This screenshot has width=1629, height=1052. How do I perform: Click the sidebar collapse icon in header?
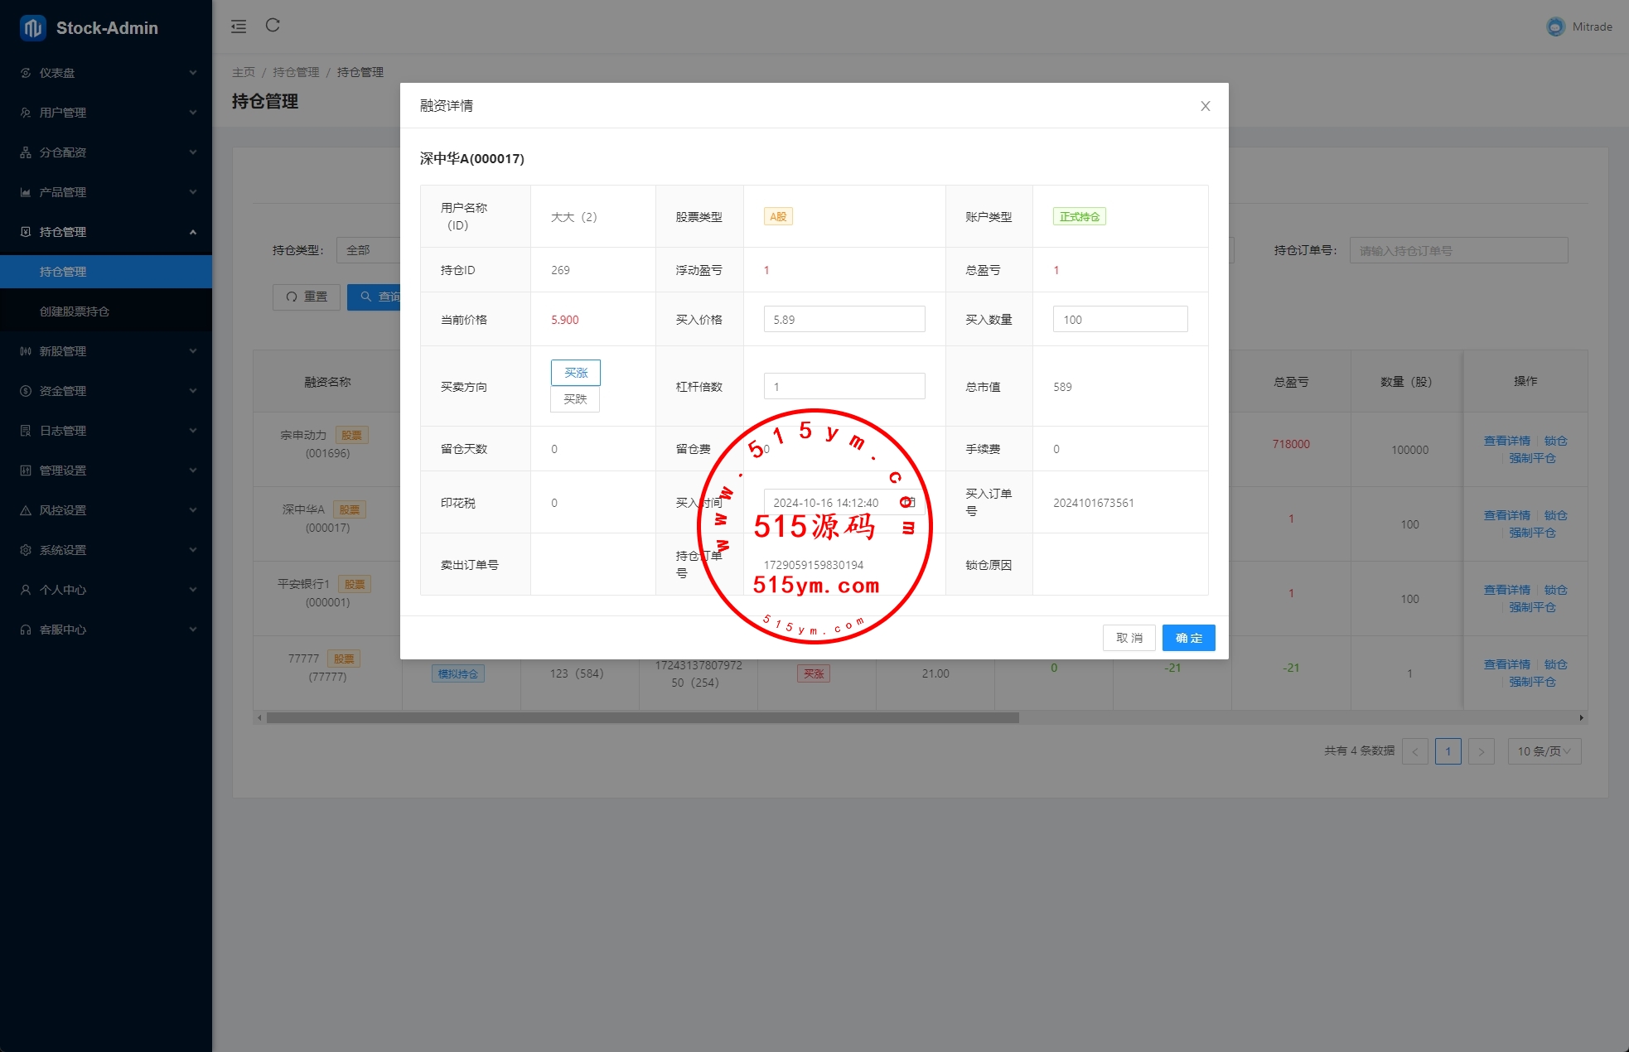click(239, 27)
